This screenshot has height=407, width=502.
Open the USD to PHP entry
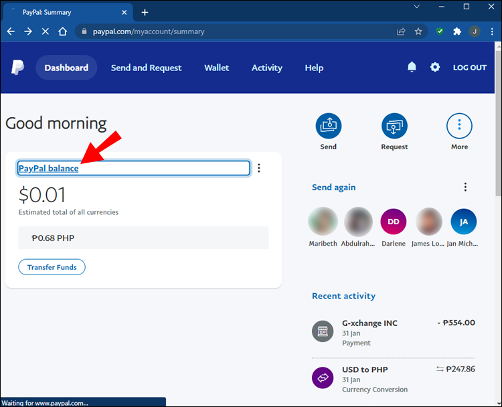[x=394, y=379]
